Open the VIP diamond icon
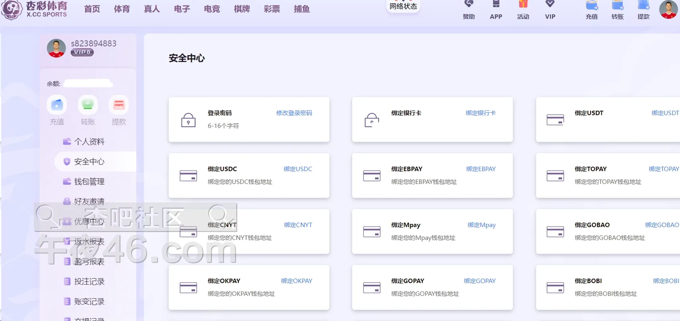The width and height of the screenshot is (680, 321). (x=550, y=5)
